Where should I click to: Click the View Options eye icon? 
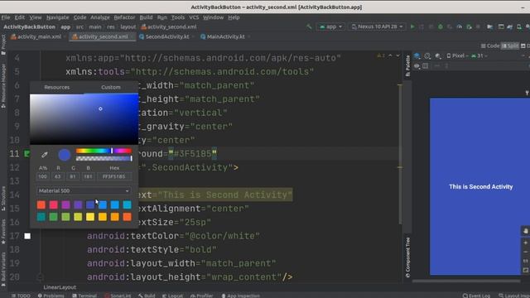pyautogui.click(x=417, y=66)
